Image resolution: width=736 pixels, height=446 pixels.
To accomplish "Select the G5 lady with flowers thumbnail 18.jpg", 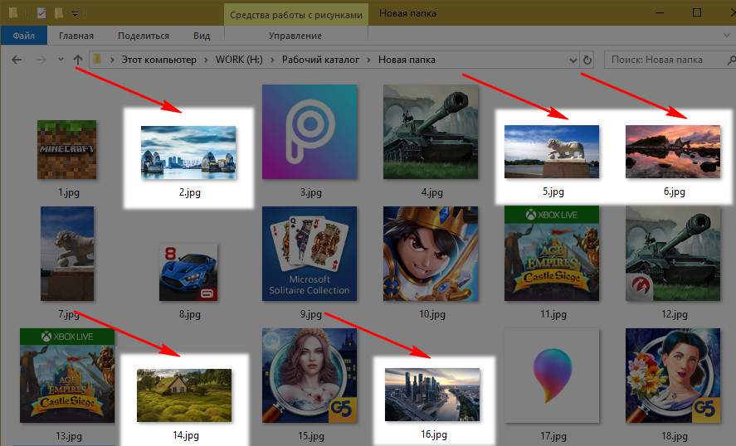I will pyautogui.click(x=673, y=376).
